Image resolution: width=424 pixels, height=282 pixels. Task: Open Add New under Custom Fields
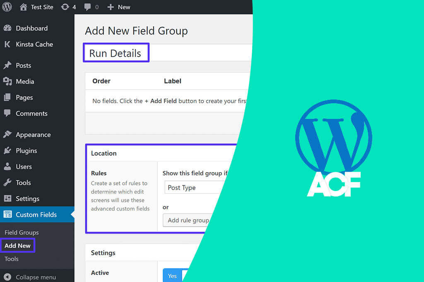(x=17, y=245)
